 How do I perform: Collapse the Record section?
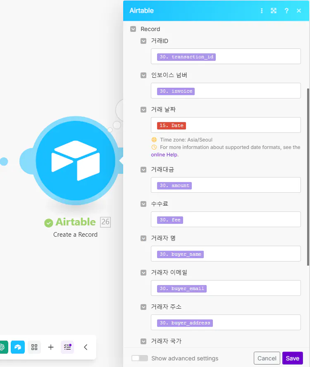(133, 29)
